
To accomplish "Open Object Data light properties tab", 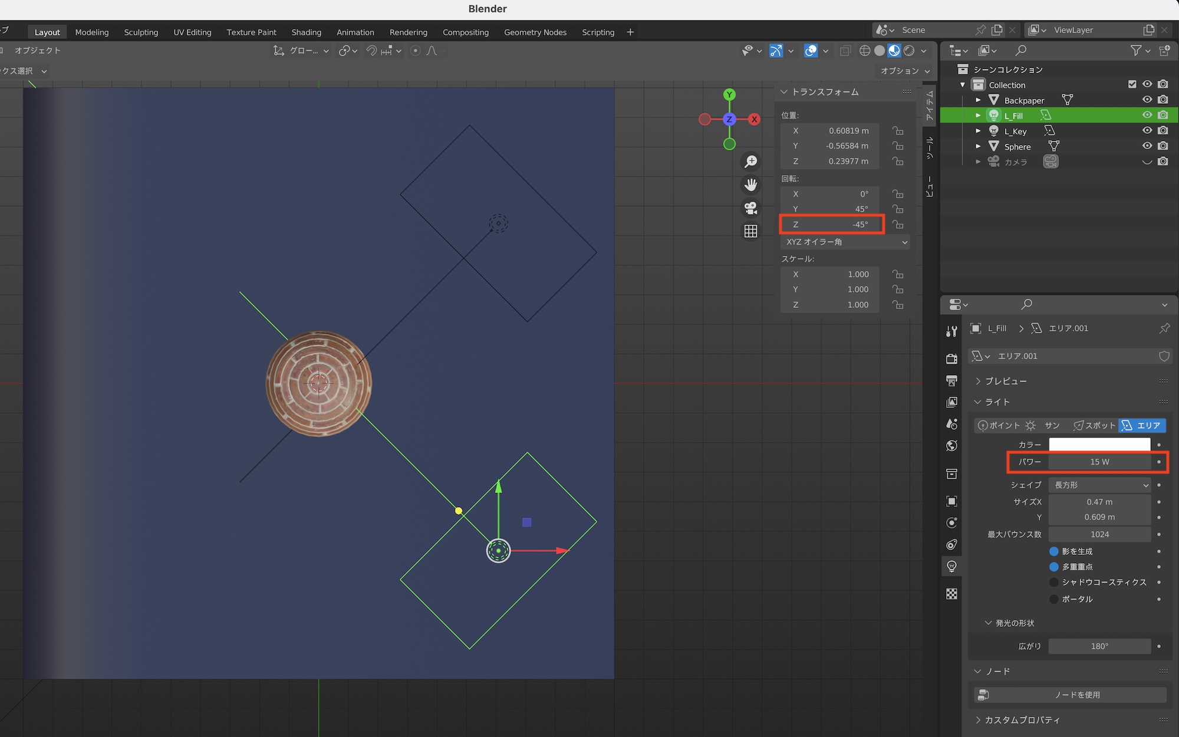I will 951,567.
